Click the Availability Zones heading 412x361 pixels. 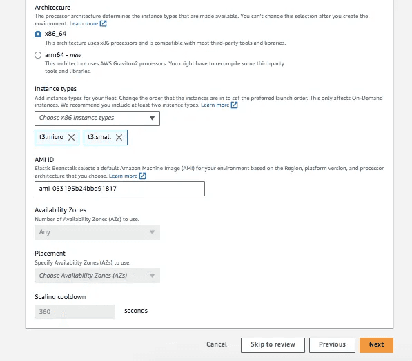coord(61,210)
